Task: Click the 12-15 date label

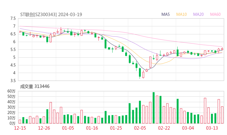Action: pyautogui.click(x=21, y=128)
